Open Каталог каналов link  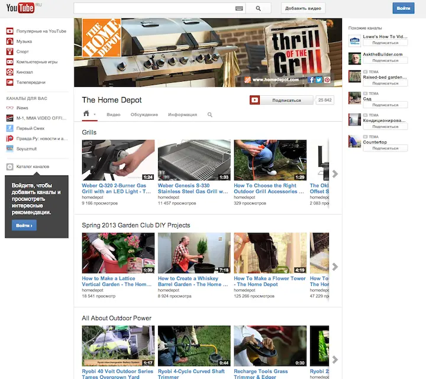(33, 167)
